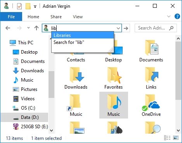The height and width of the screenshot is (143, 182).
Task: Select the Searches folder icon
Action: [153, 127]
